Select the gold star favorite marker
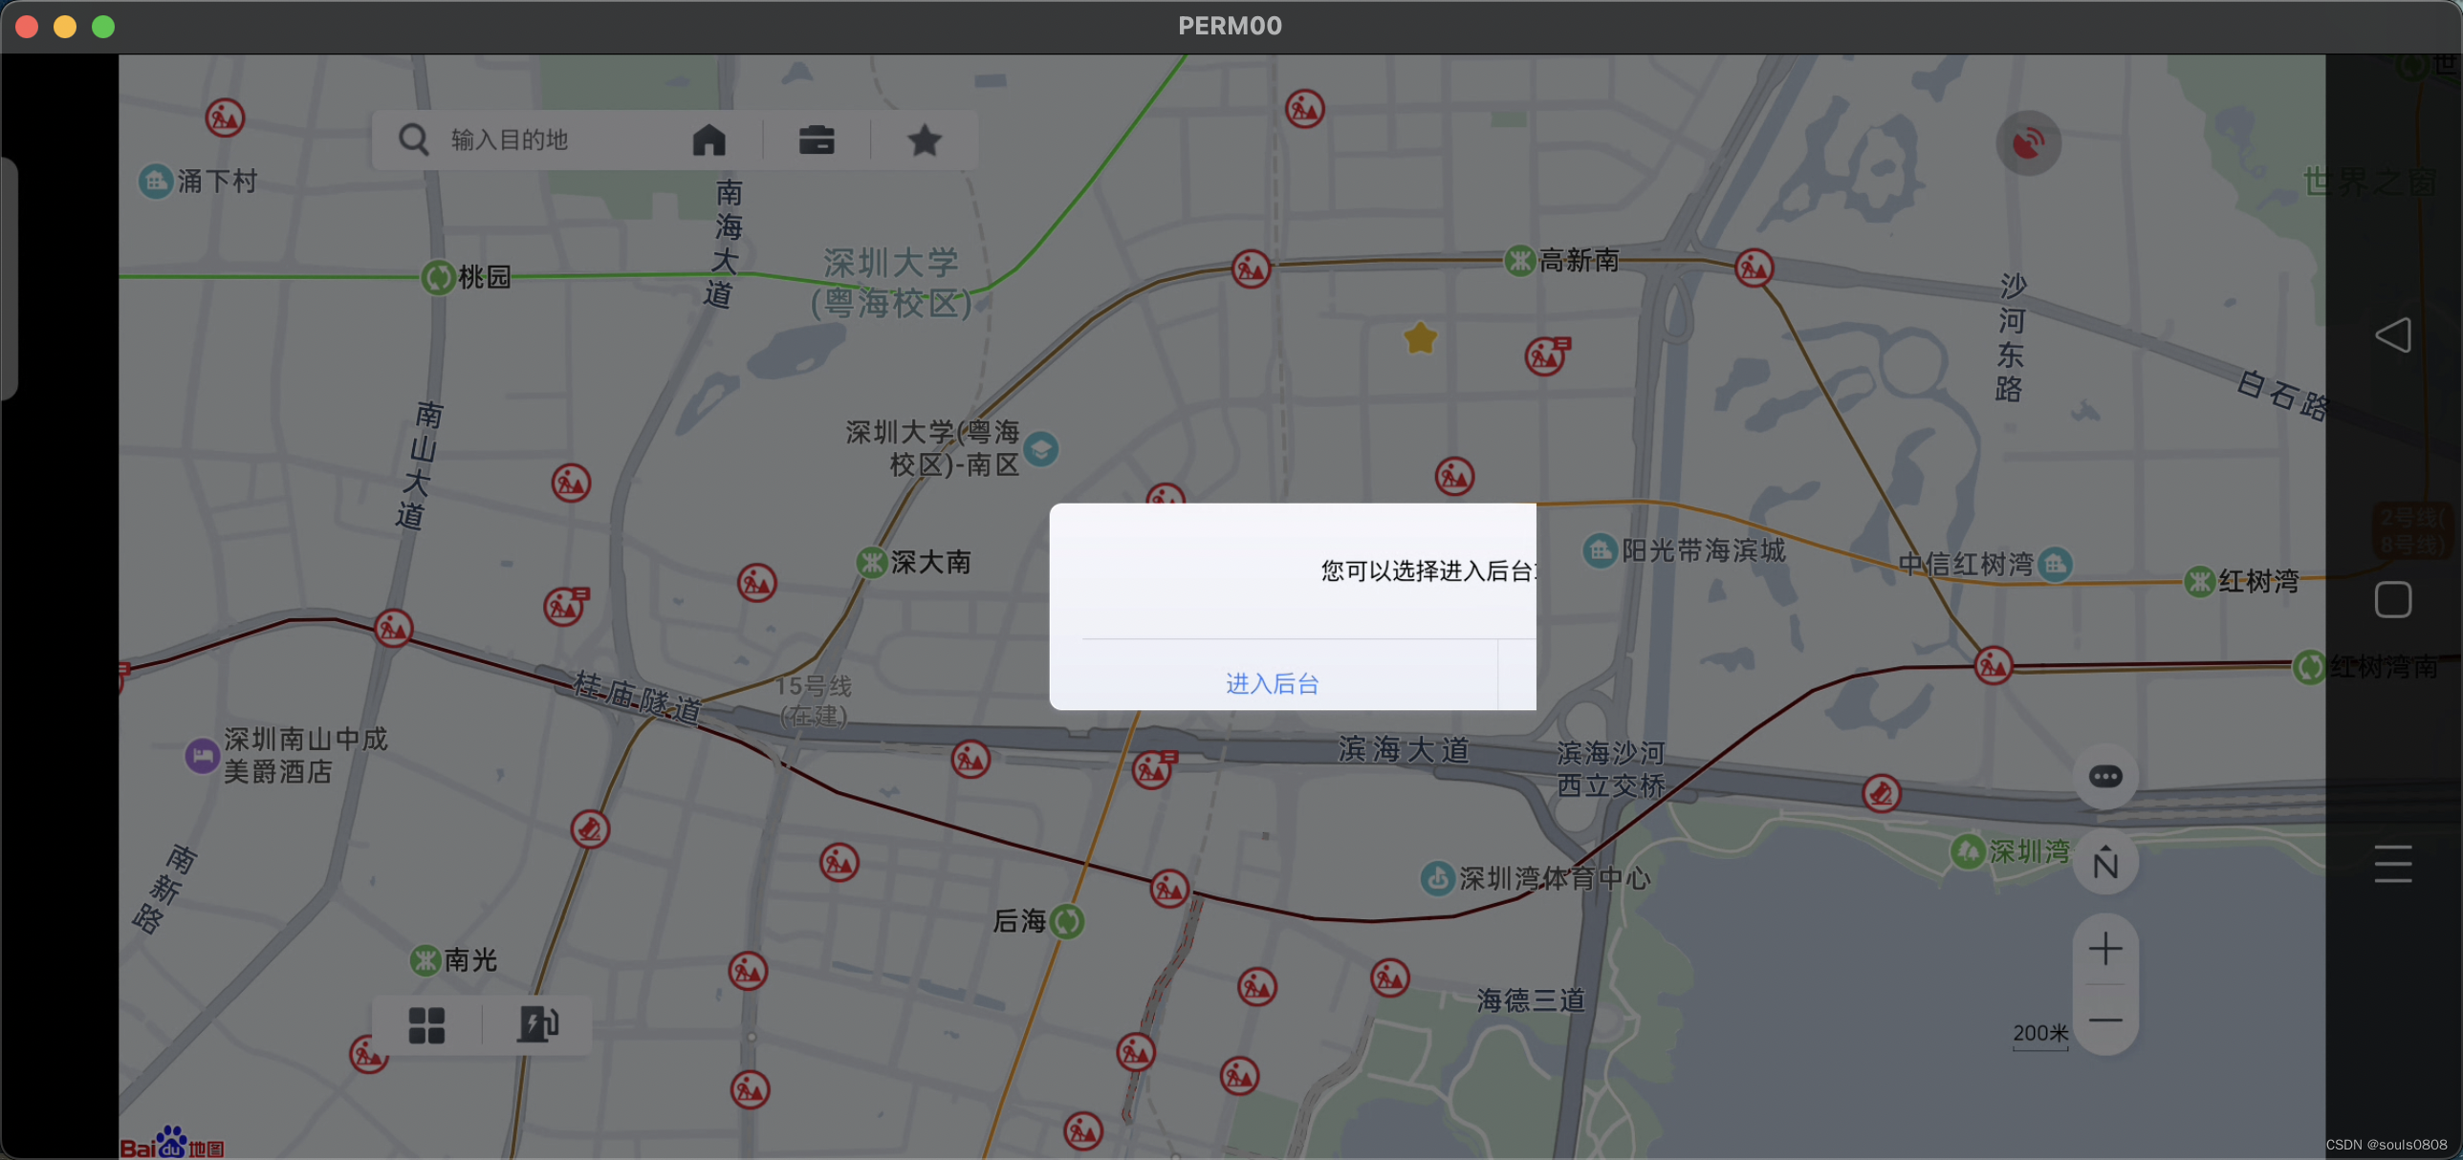2463x1160 pixels. (1421, 338)
